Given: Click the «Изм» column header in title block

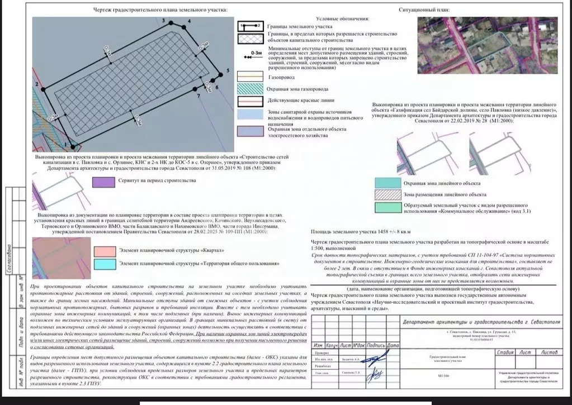Looking at the screenshot, I should 318,345.
